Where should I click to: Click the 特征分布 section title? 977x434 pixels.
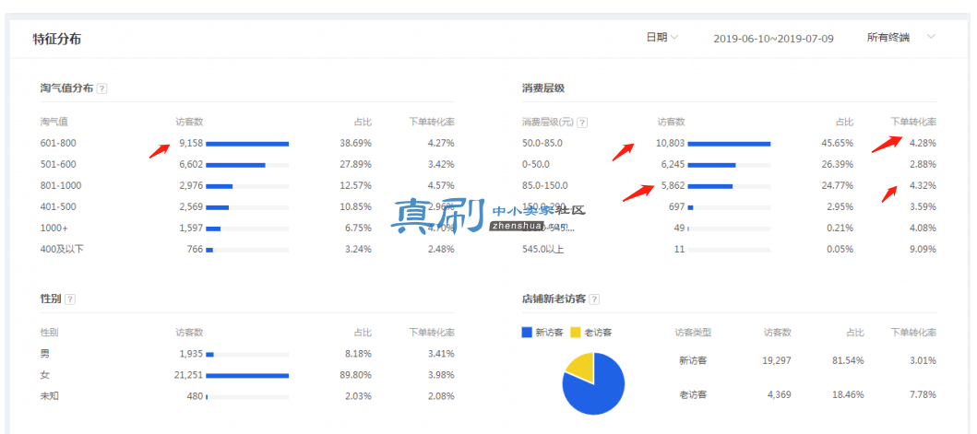tap(56, 39)
